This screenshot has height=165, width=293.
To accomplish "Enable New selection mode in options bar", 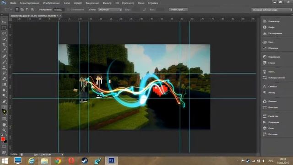I will pyautogui.click(x=17, y=9).
